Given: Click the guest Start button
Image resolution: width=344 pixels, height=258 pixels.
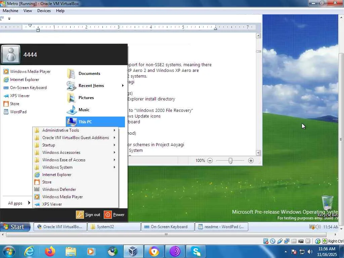Looking at the screenshot, I should (15, 227).
